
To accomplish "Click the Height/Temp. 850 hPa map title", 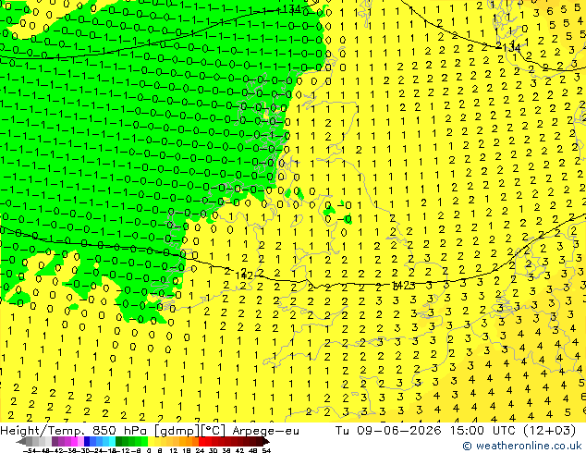I will 75,431.
